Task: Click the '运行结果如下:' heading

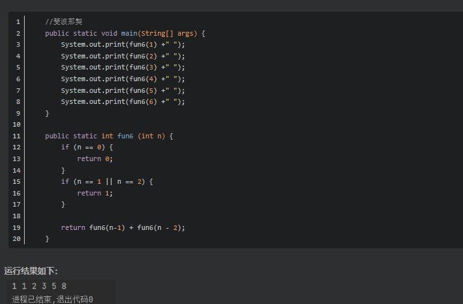Action: point(31,271)
